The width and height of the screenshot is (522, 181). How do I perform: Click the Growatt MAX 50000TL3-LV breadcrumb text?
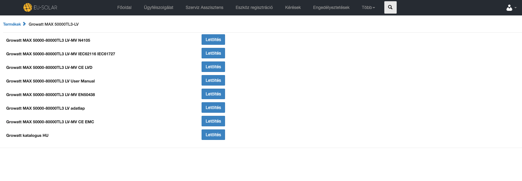pos(53,24)
